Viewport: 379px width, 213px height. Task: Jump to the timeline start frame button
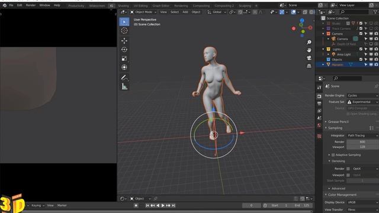tap(147, 205)
